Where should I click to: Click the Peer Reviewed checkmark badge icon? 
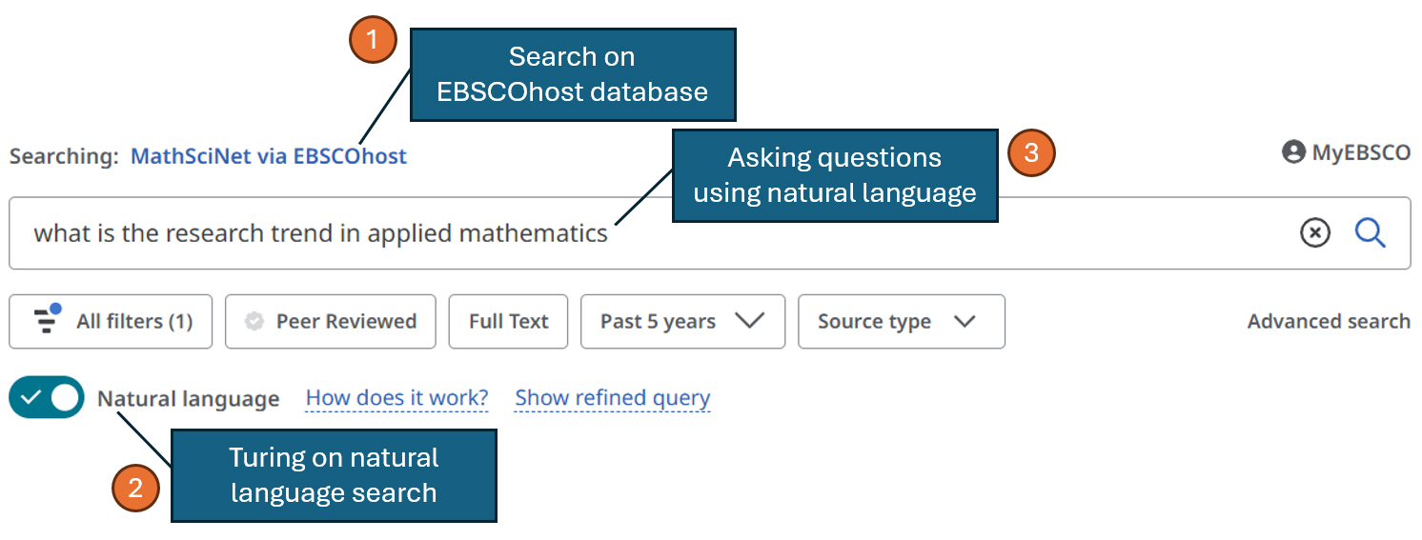[254, 322]
